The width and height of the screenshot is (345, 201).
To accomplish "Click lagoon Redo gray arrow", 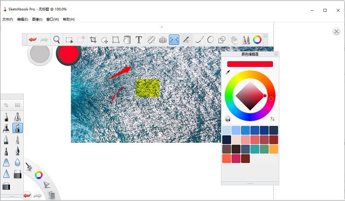I will point(38,195).
